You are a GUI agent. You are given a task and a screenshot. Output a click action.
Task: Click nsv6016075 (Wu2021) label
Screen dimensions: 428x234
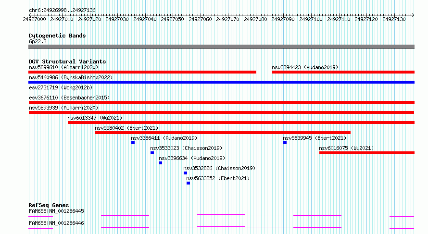pos(346,148)
